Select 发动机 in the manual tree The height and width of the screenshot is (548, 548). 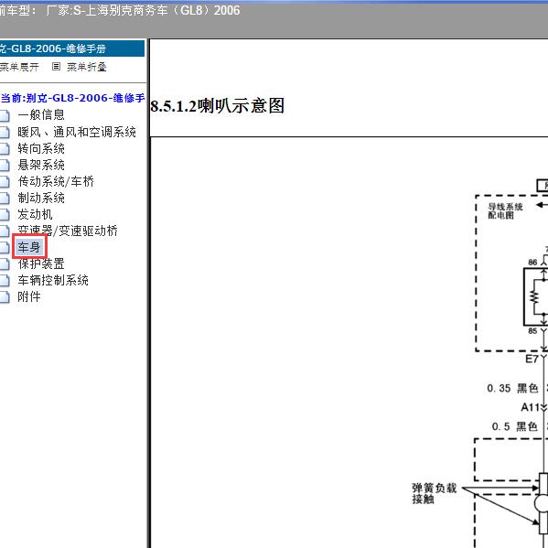coord(35,214)
